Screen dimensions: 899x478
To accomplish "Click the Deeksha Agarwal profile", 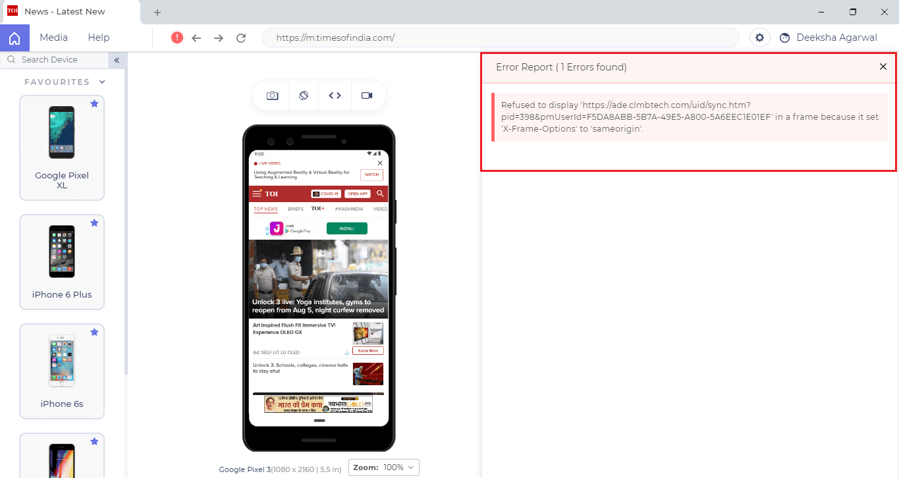I will point(829,38).
